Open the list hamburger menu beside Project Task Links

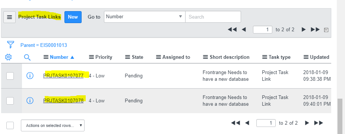point(9,17)
